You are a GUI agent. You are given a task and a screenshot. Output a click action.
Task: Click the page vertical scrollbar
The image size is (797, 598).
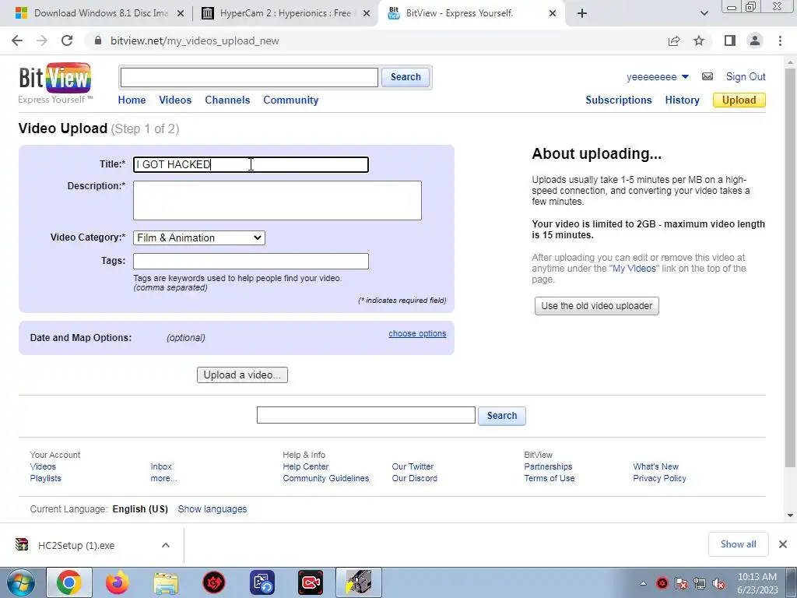coord(791,267)
